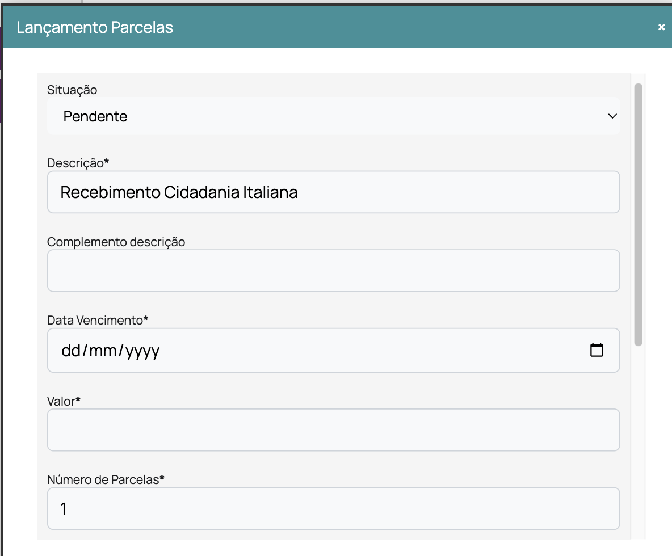The width and height of the screenshot is (672, 556).
Task: Close the Lançamento Parcelas dialog
Action: (x=661, y=27)
